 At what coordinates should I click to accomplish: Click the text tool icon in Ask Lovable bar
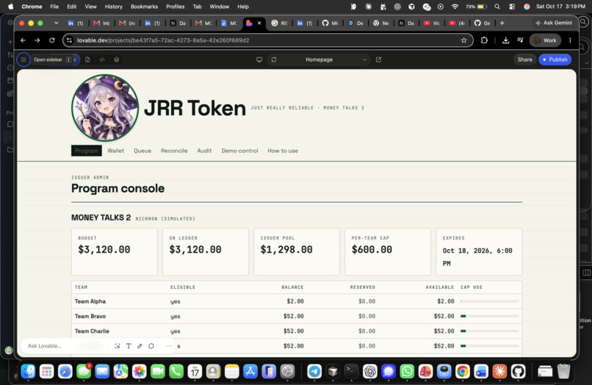[x=129, y=346]
